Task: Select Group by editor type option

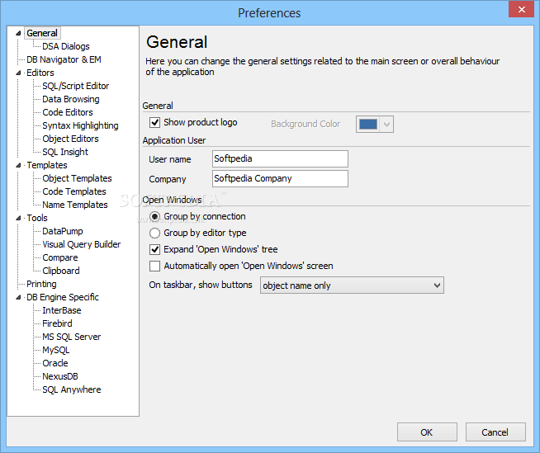Action: click(x=154, y=233)
